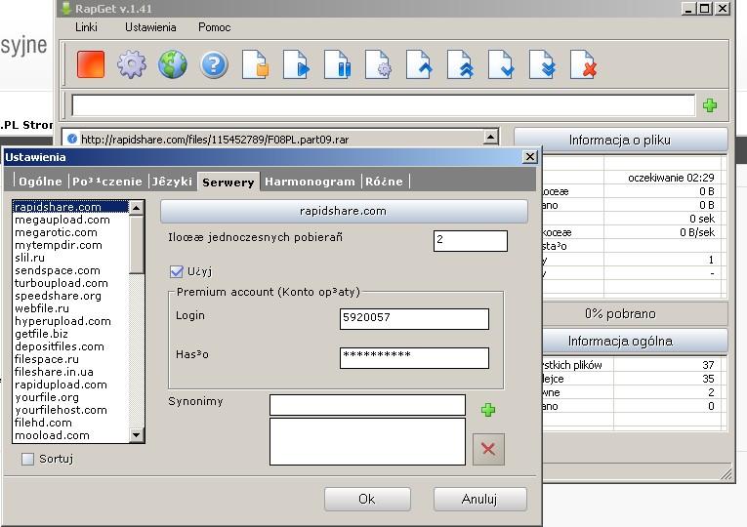Click the document with gear icon
Screen dimensions: 747x527
pos(378,64)
